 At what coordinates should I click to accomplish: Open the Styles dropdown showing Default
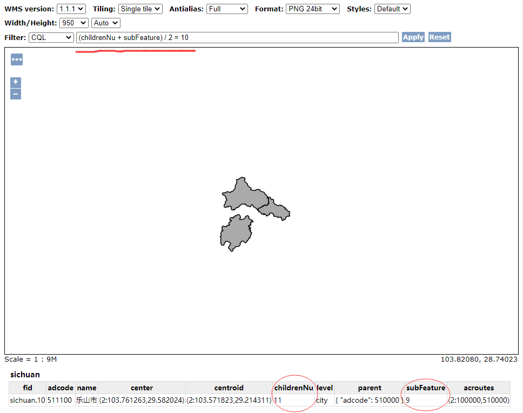coord(392,9)
